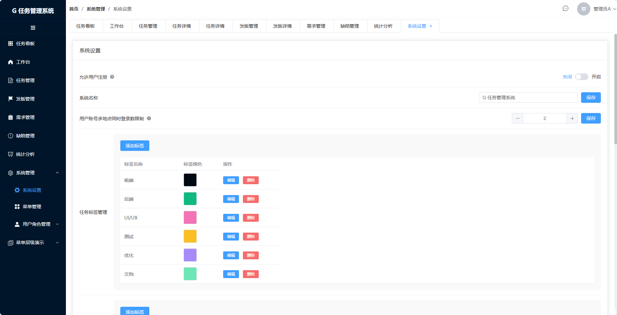Switch to the 任务看板 tab

click(86, 26)
